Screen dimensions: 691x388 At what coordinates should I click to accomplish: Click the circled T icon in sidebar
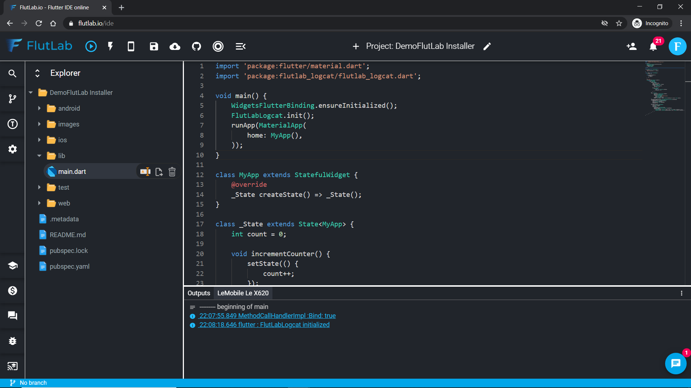(x=13, y=124)
